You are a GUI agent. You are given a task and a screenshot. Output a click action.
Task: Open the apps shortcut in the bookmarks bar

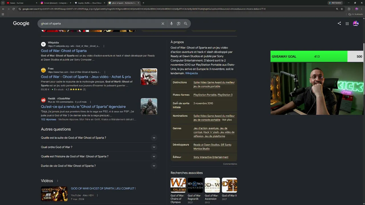pyautogui.click(x=3, y=14)
